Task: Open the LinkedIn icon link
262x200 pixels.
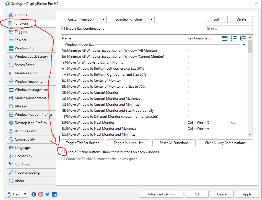Action: pos(54,194)
